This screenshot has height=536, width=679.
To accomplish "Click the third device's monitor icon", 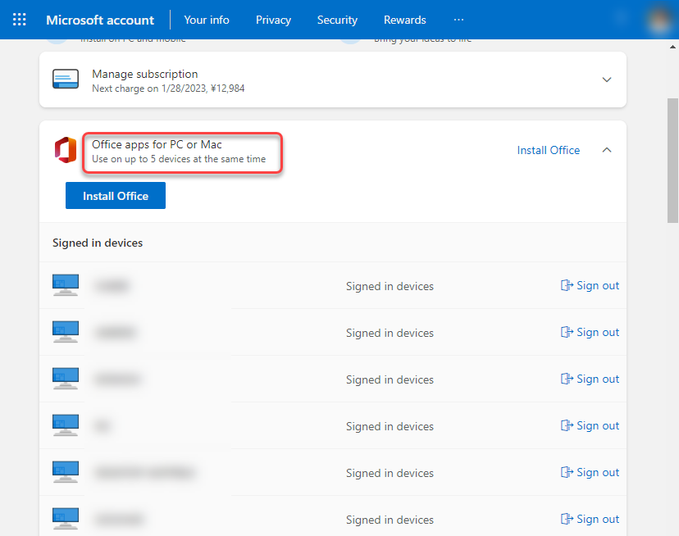I will (66, 379).
